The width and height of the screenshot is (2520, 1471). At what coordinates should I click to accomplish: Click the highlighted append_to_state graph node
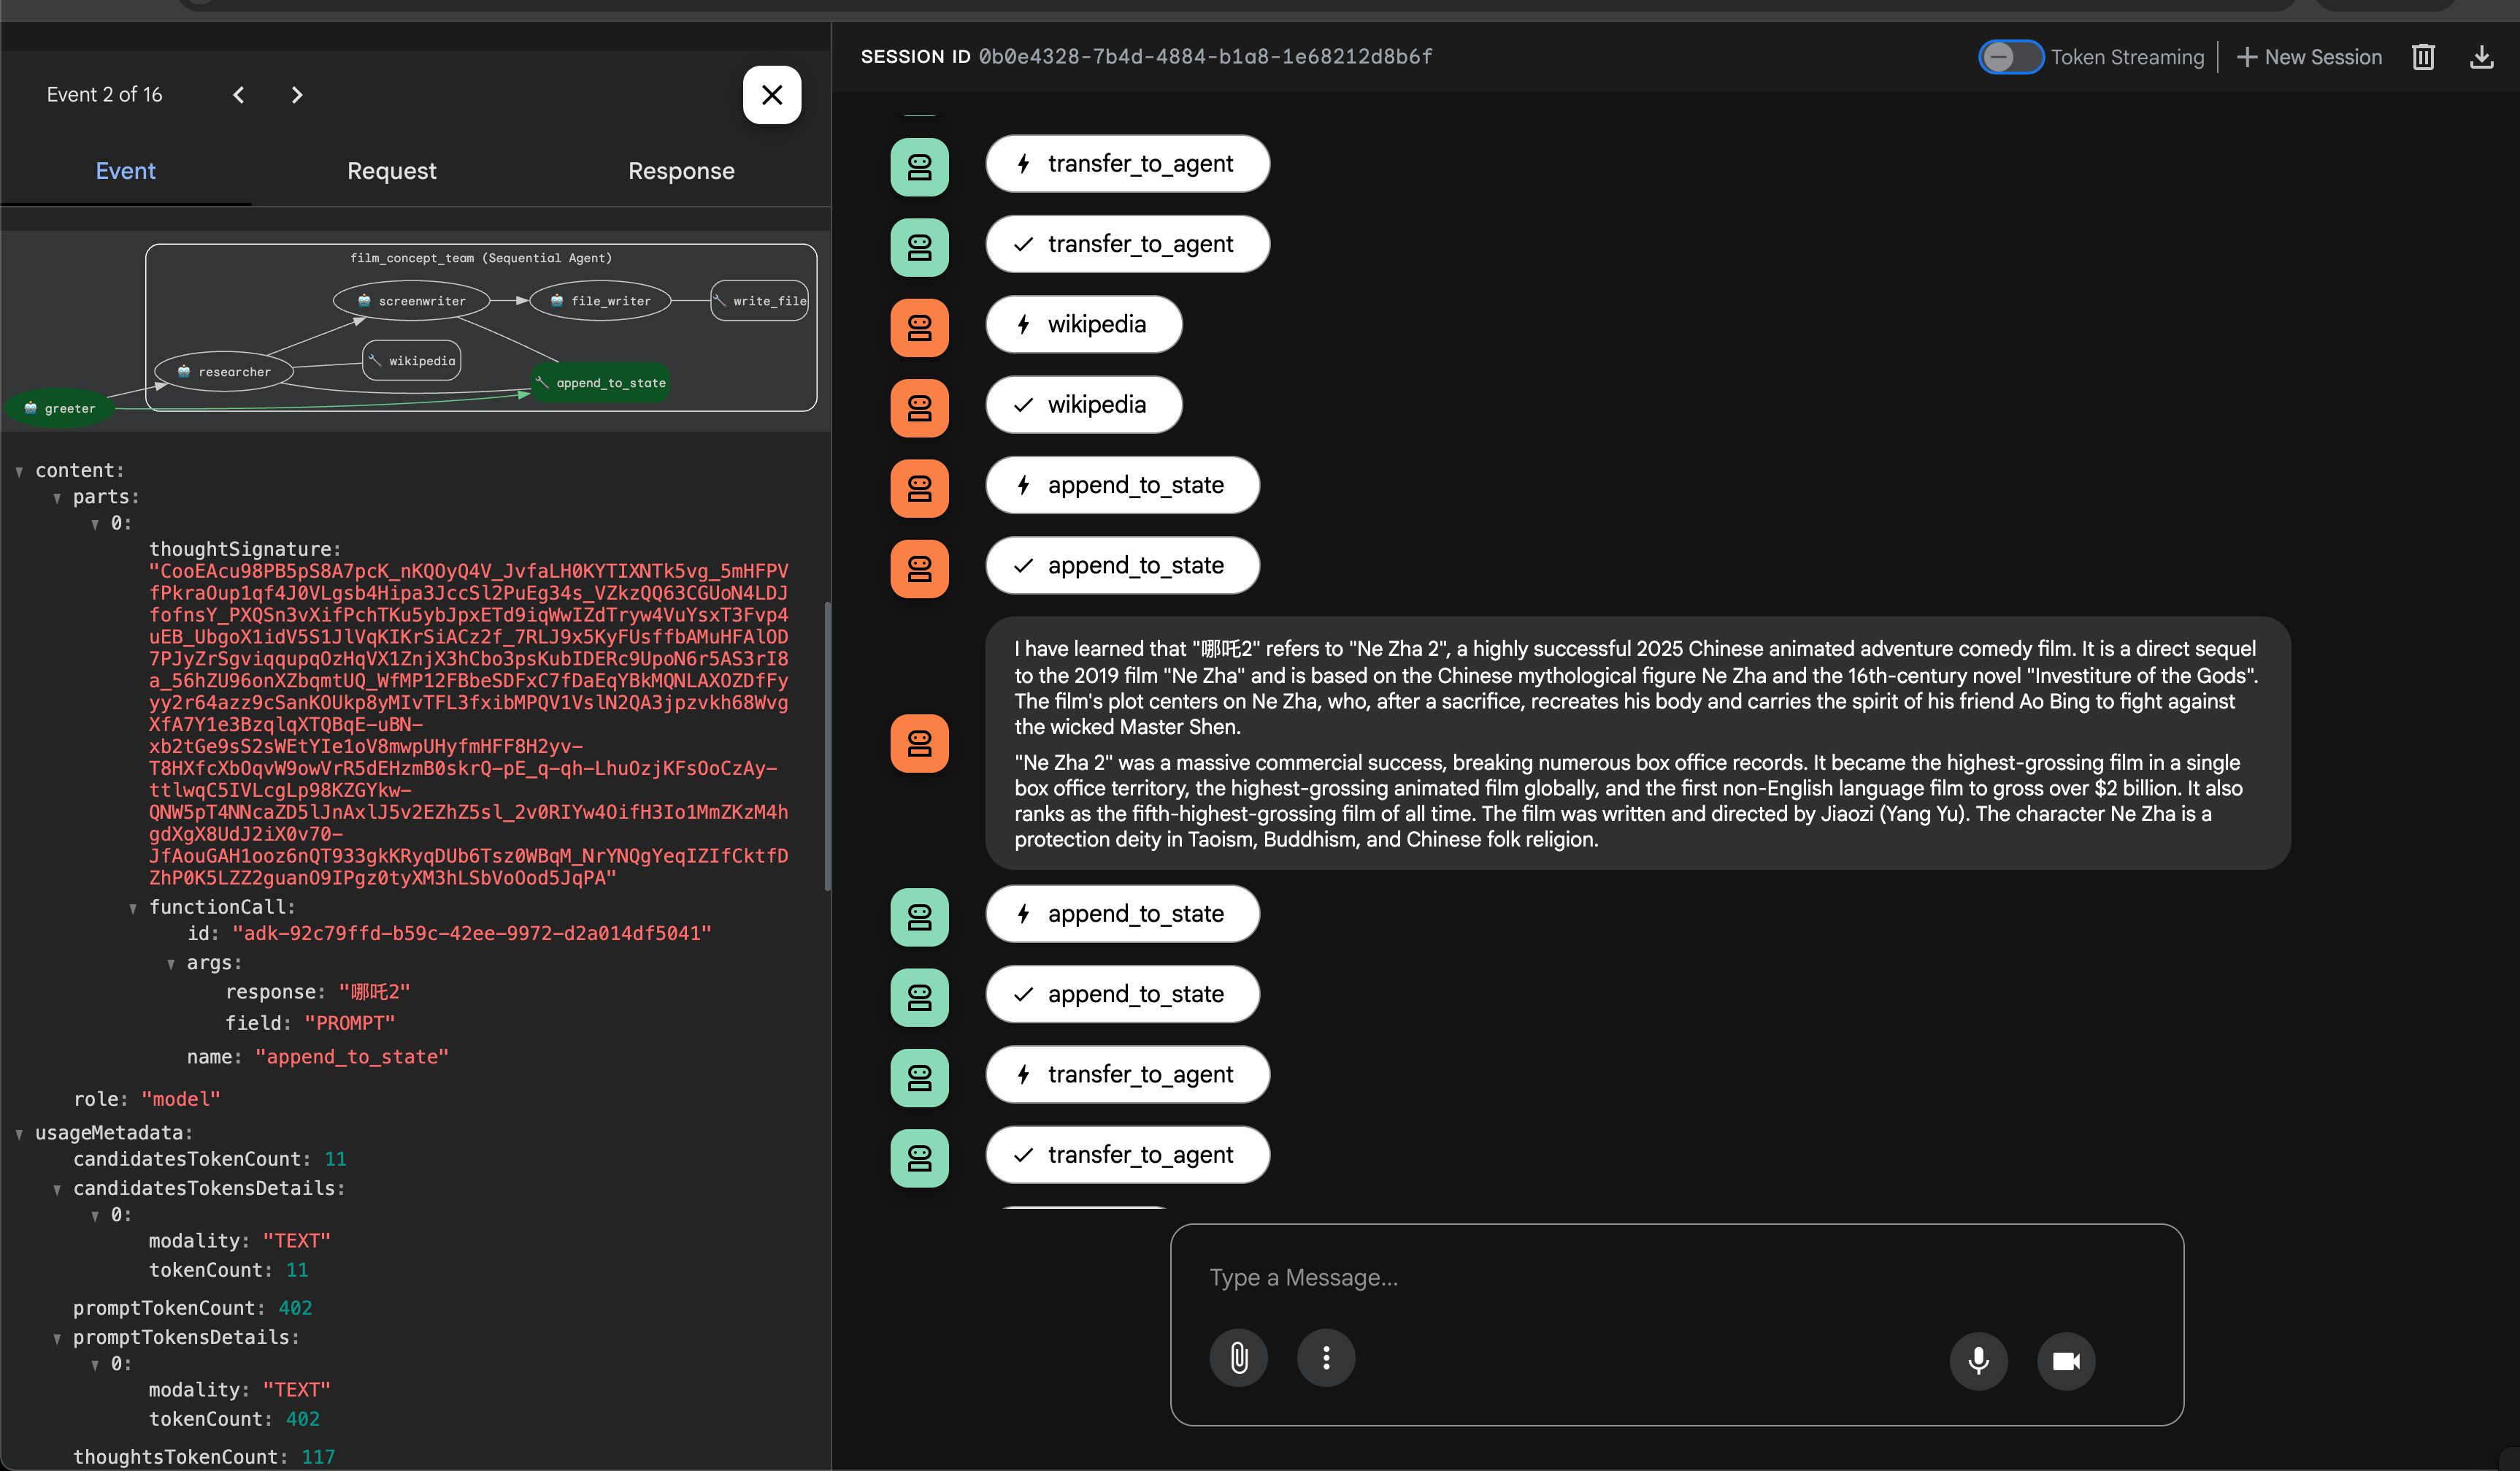click(600, 382)
